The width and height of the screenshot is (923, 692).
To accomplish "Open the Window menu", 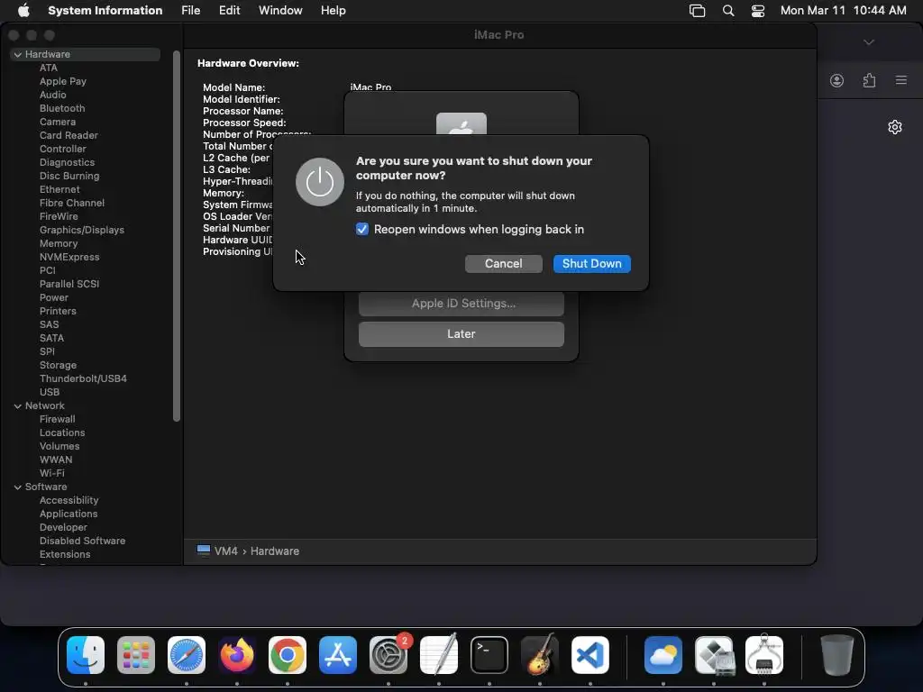I will point(280,11).
